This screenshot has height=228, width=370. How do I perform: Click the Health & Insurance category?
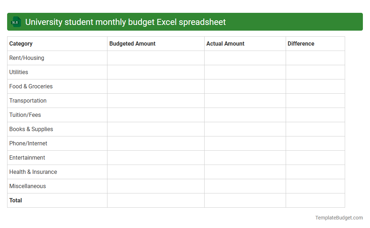[33, 172]
